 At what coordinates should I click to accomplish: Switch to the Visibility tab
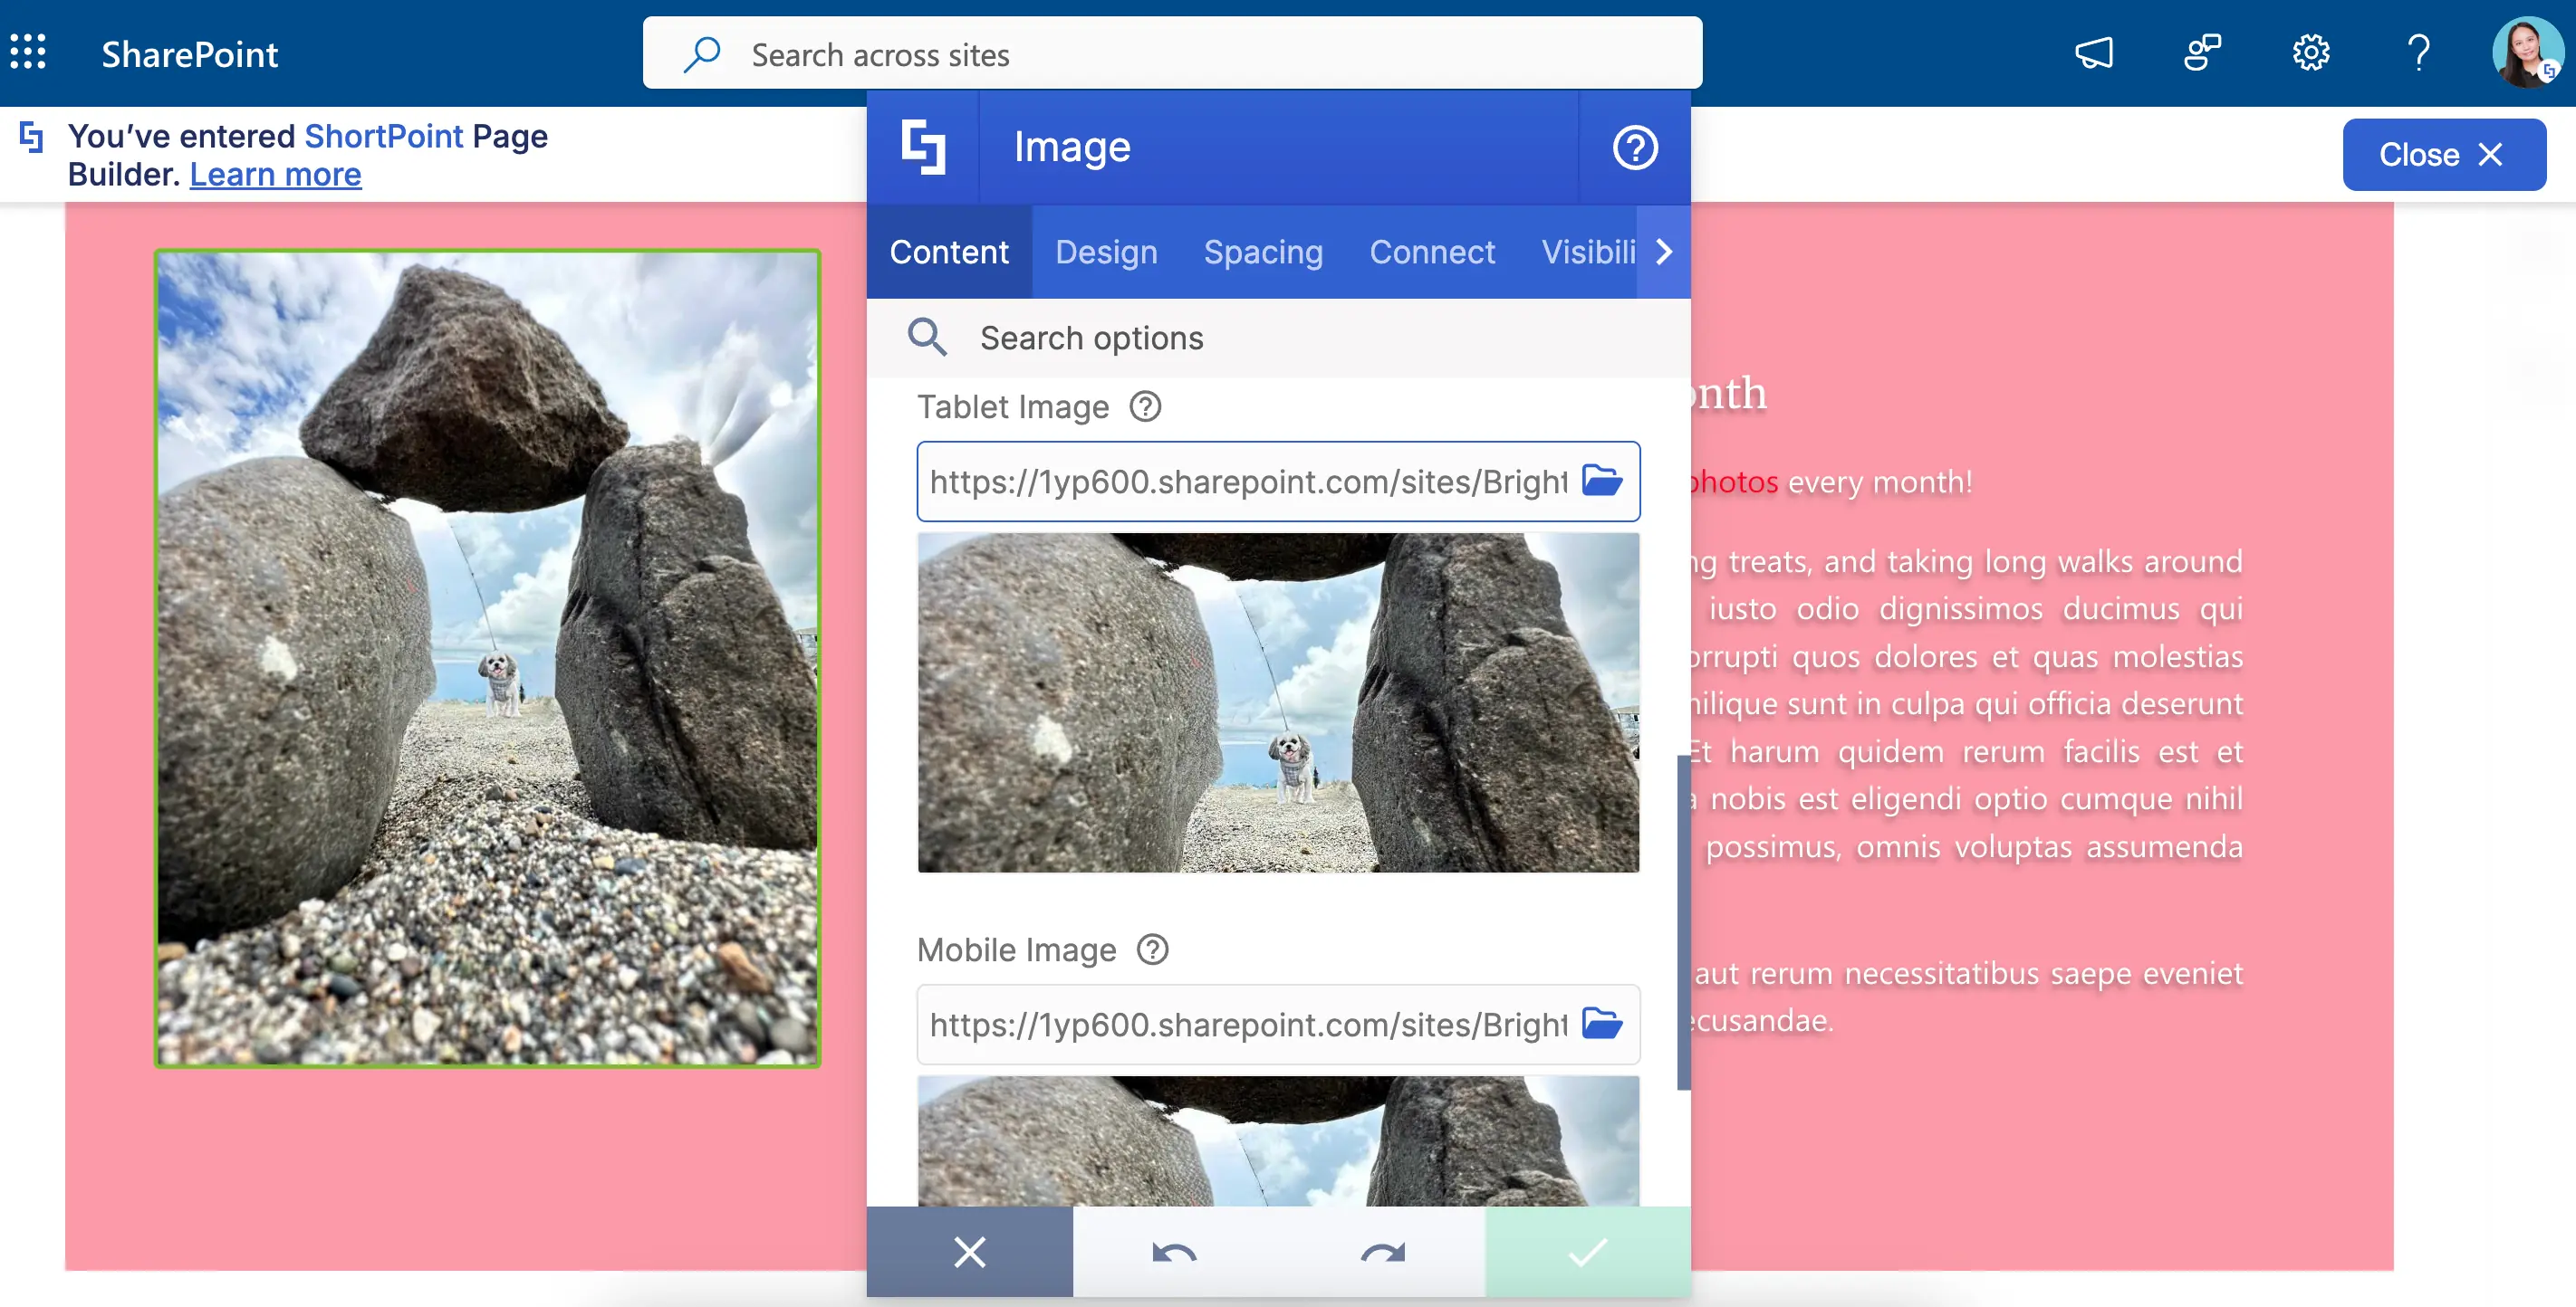click(1587, 252)
